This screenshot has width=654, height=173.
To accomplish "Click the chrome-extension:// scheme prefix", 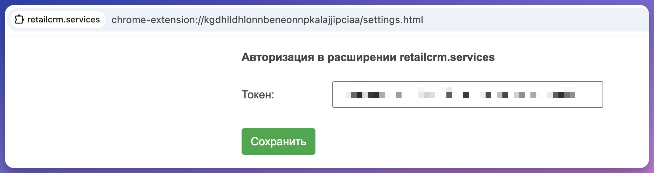I will pos(158,20).
